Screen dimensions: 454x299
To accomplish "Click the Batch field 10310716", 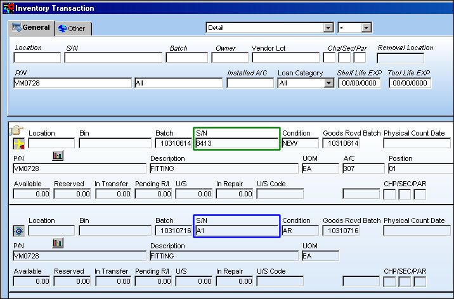I will coord(174,231).
